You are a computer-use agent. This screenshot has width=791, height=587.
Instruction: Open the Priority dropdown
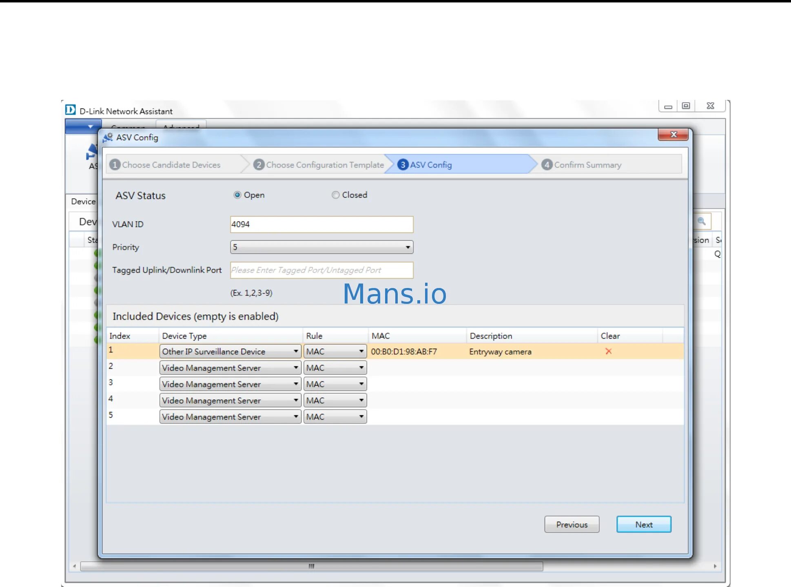tap(321, 247)
